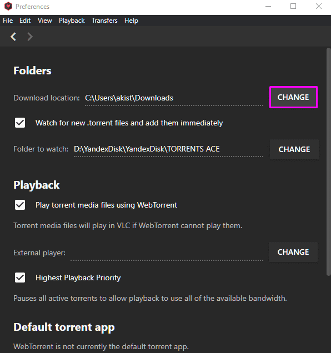Click the vertical scrollbar of preferences
This screenshot has height=353, width=331.
coord(329,162)
